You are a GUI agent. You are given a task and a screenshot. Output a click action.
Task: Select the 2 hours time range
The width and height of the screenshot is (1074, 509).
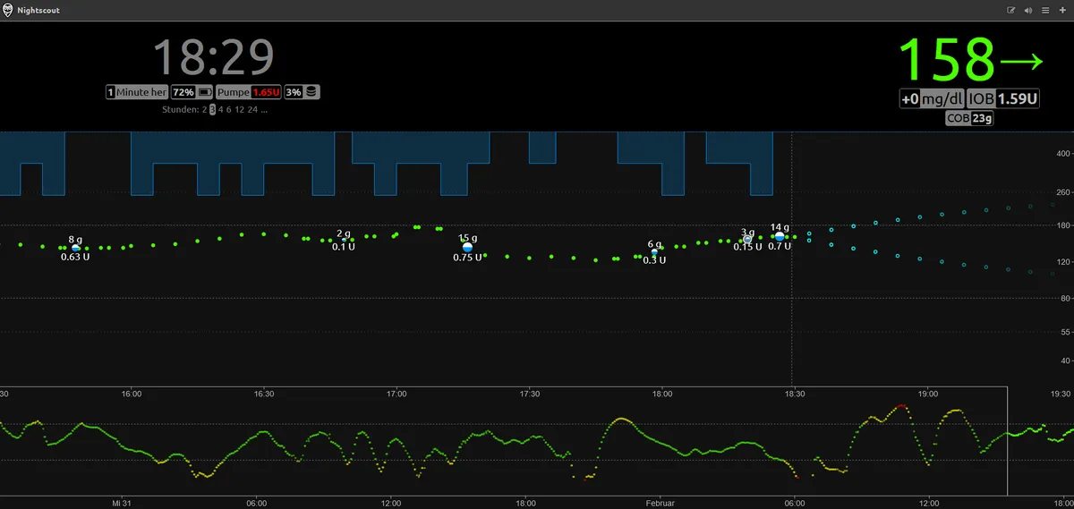pyautogui.click(x=204, y=110)
